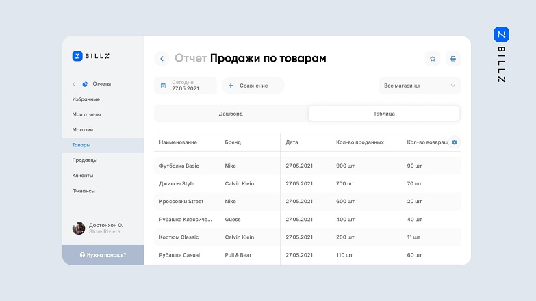Click the Отчеты pie chart icon
The image size is (536, 301).
tap(86, 84)
